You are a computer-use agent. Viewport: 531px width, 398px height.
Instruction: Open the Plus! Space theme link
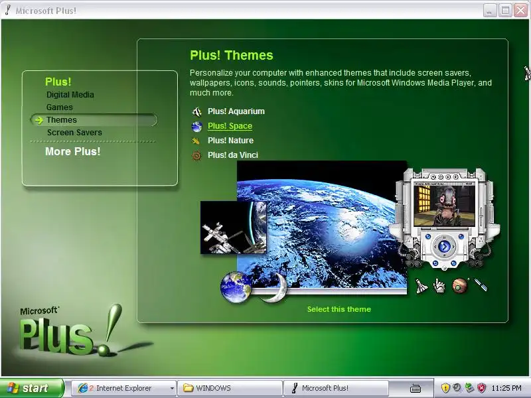[230, 126]
